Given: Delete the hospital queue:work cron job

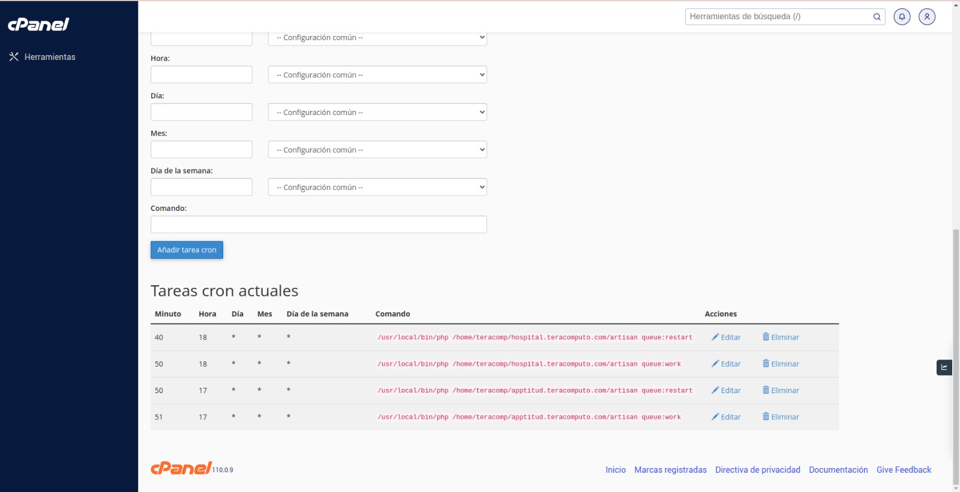Looking at the screenshot, I should pos(781,364).
